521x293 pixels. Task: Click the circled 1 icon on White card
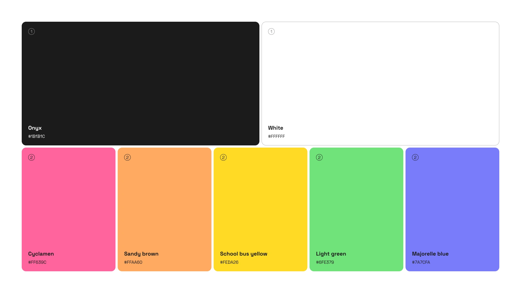coord(271,31)
